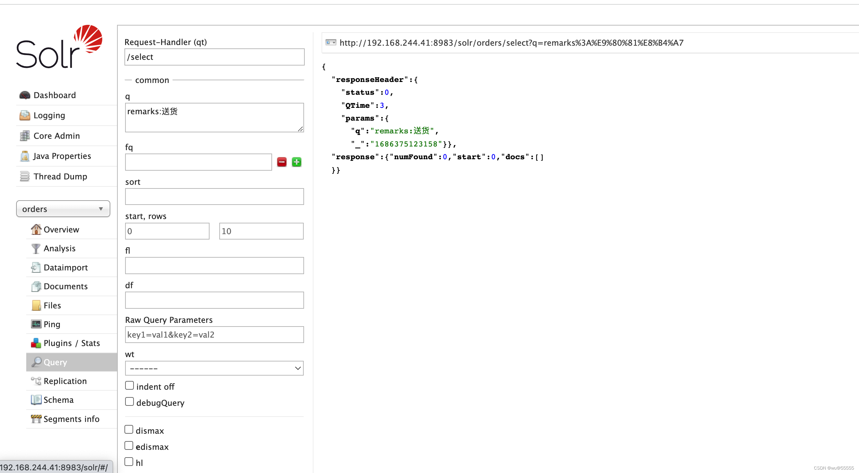Screen dimensions: 859x473
Task: Enable the debugQuery checkbox
Action: (129, 402)
